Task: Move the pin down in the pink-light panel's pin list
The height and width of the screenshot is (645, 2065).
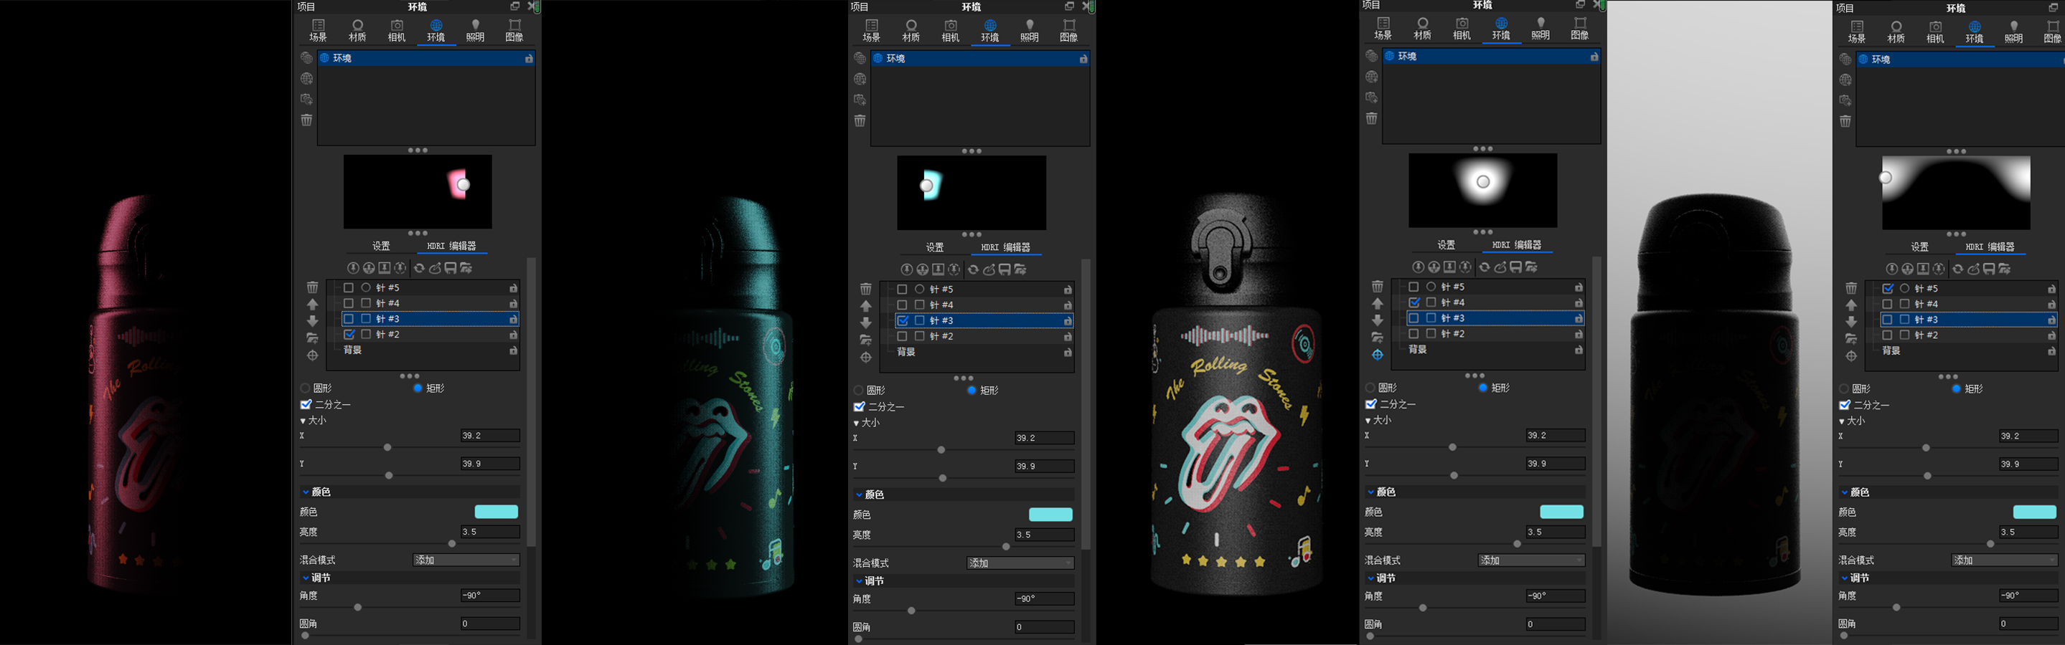Action: tap(313, 321)
